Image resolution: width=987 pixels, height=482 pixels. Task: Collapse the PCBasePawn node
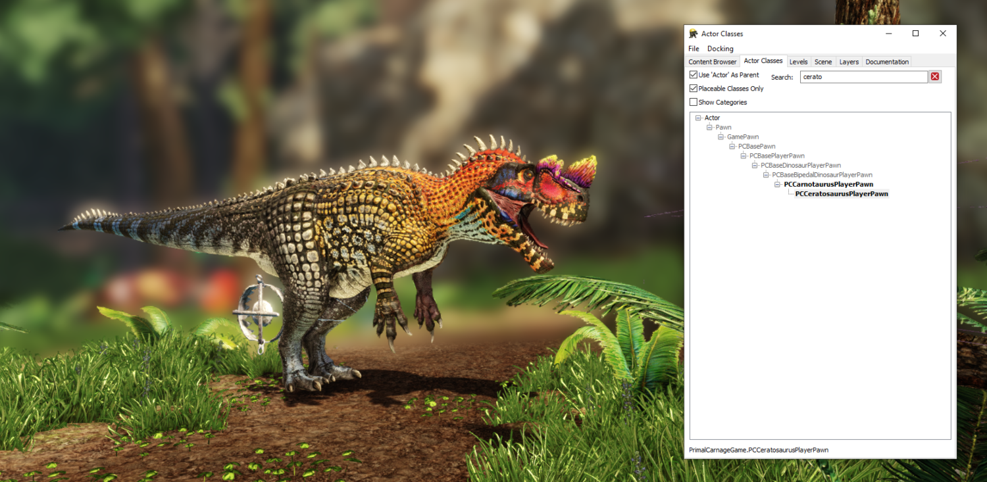[732, 147]
